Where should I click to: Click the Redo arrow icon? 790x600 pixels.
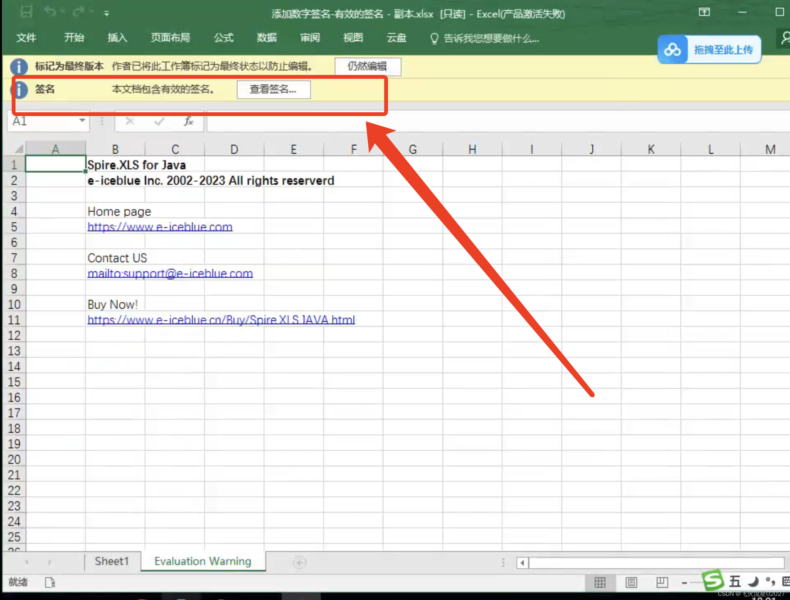click(x=79, y=12)
